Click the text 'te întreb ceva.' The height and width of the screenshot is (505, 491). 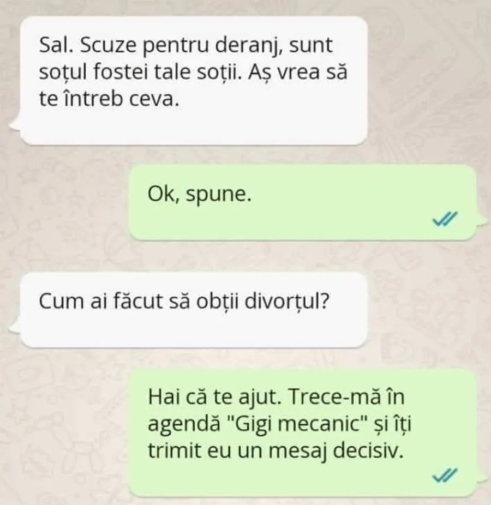click(x=109, y=99)
